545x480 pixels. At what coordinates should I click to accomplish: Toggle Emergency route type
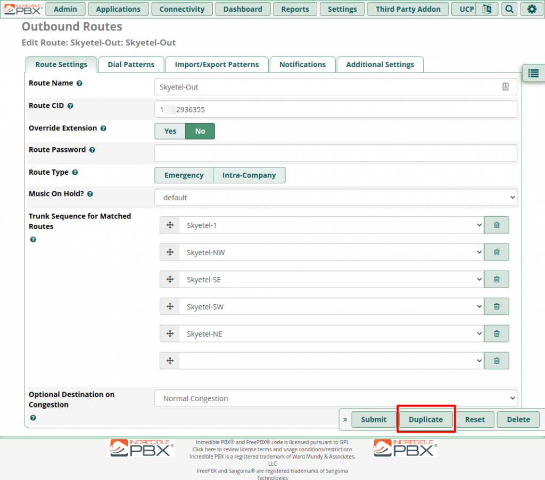pyautogui.click(x=184, y=175)
